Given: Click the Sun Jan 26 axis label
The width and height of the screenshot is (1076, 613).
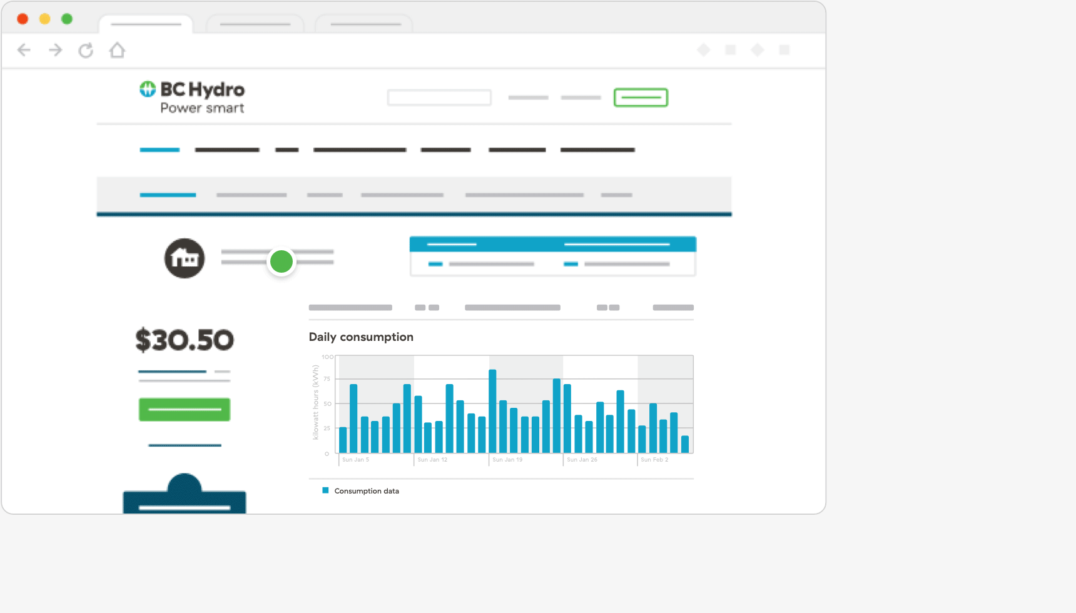Looking at the screenshot, I should (x=582, y=460).
